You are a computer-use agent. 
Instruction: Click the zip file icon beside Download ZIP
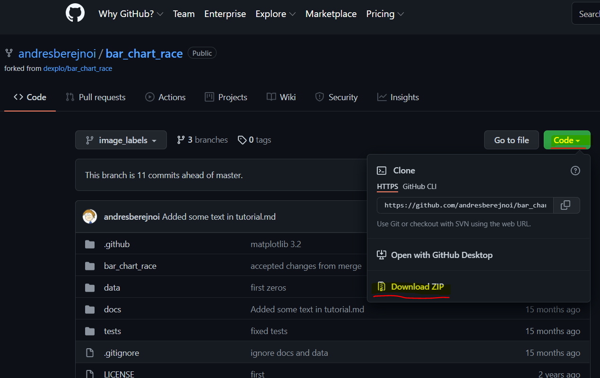[x=382, y=287]
